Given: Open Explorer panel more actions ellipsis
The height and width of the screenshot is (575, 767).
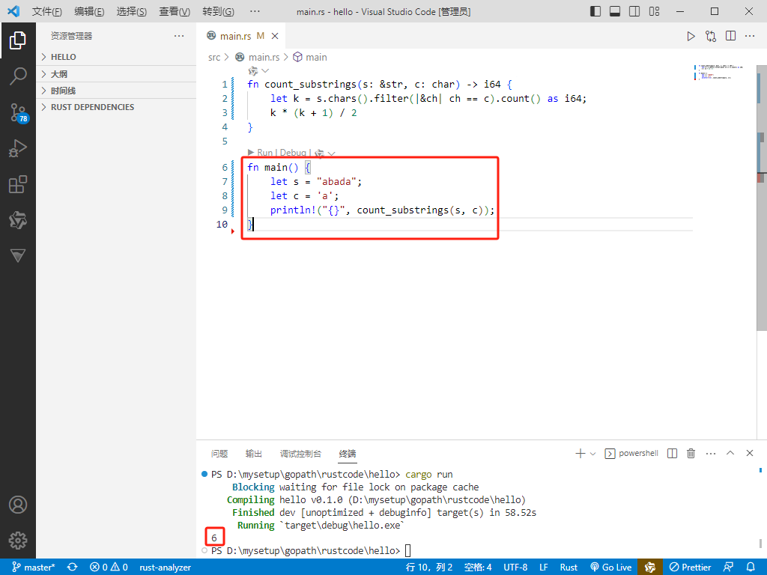Looking at the screenshot, I should [x=179, y=36].
